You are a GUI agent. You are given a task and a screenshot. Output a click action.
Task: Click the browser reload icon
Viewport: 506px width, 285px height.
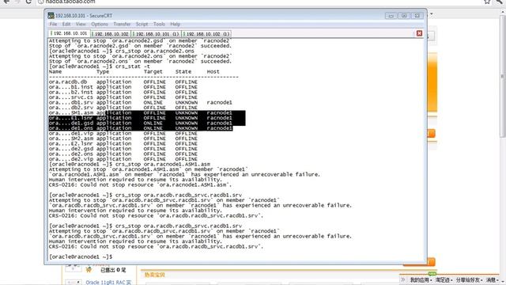click(28, 2)
